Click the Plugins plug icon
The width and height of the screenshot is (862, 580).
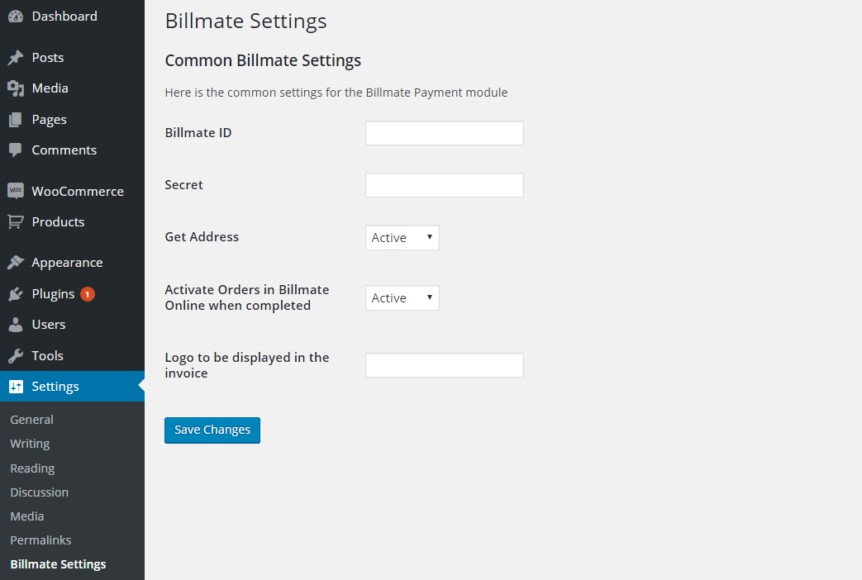click(x=16, y=294)
